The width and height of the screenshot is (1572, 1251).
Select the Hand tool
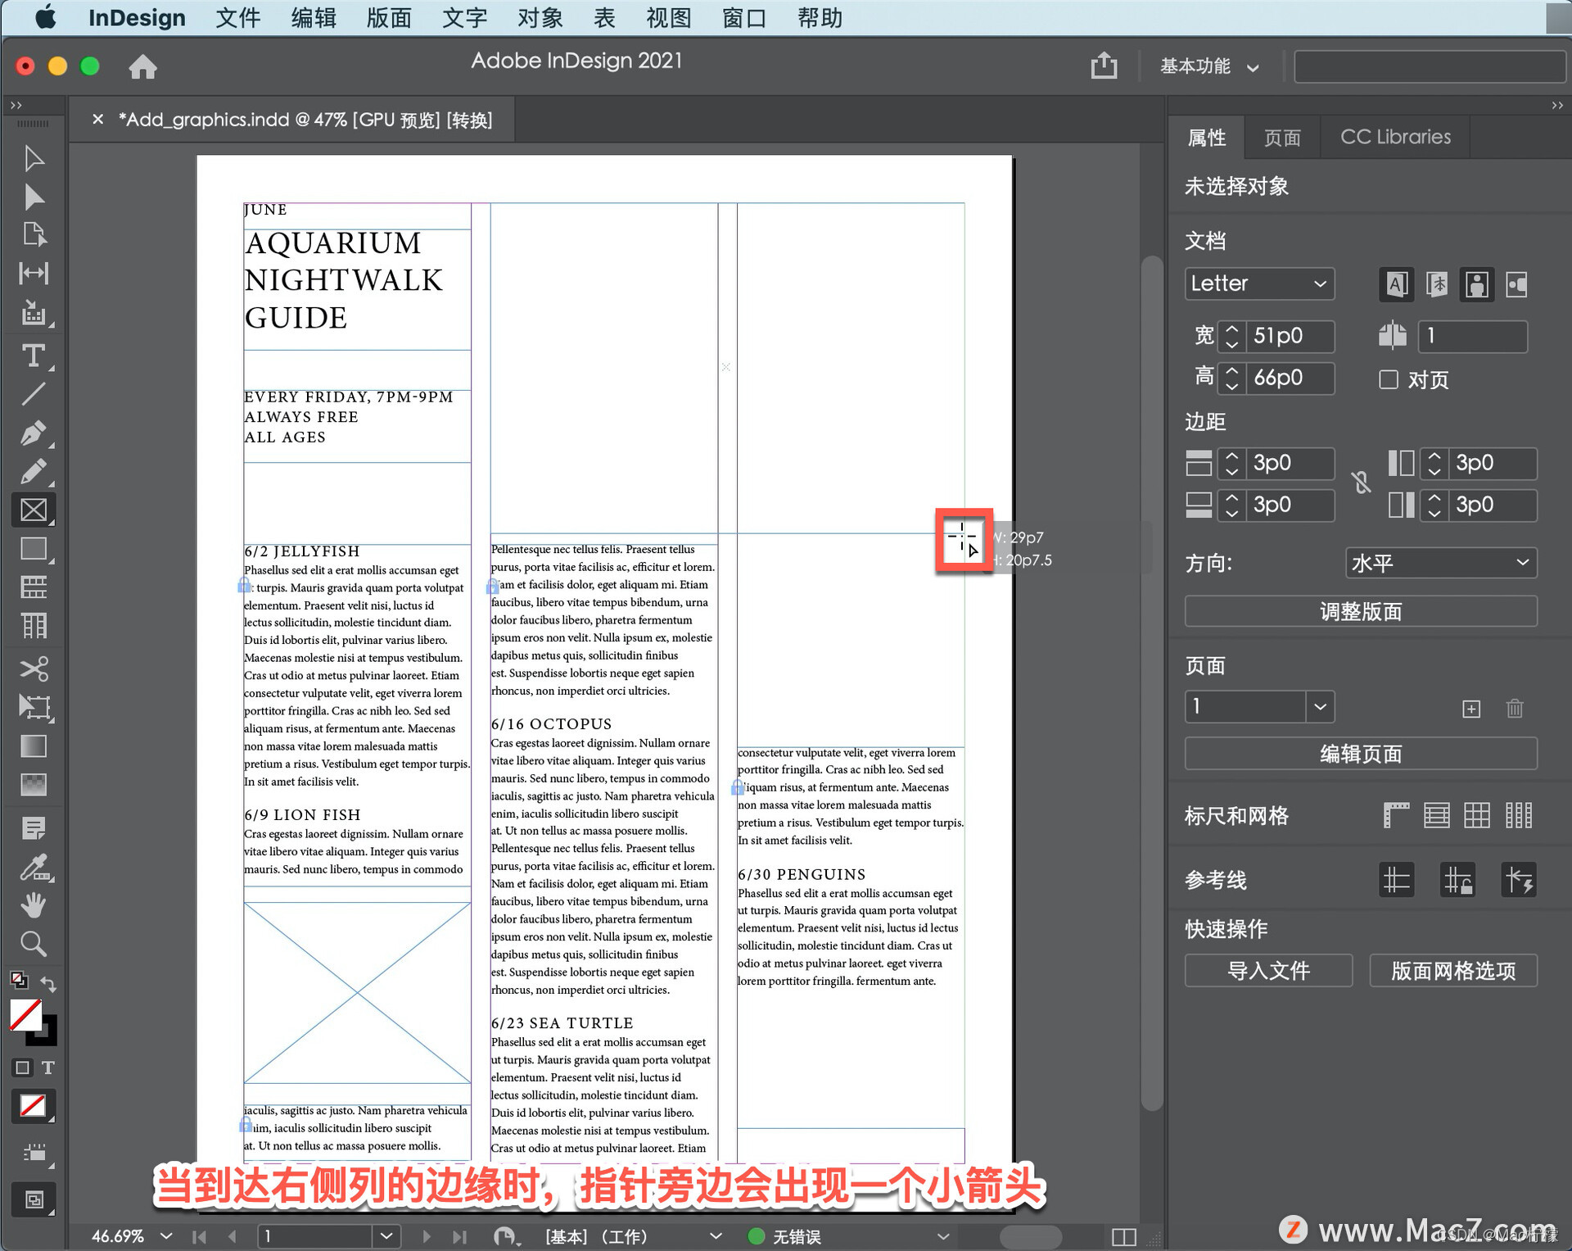(33, 905)
